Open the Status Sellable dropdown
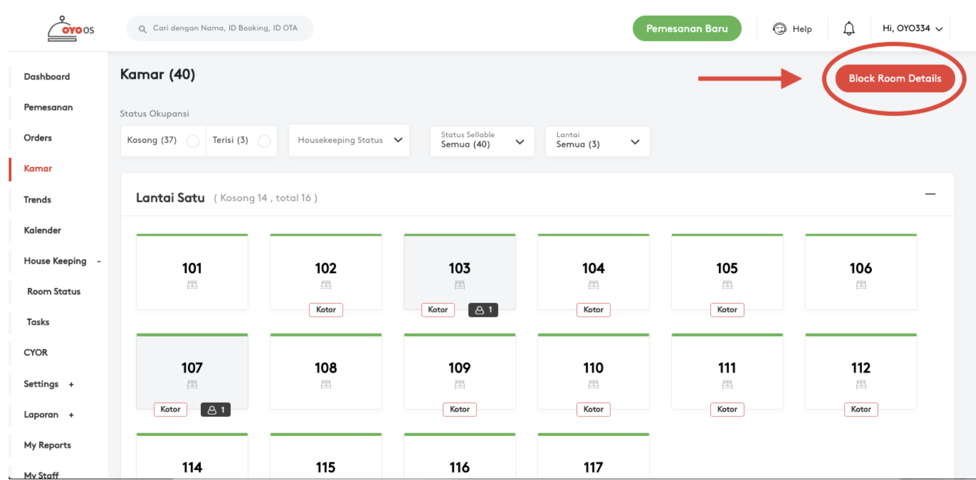 [482, 141]
